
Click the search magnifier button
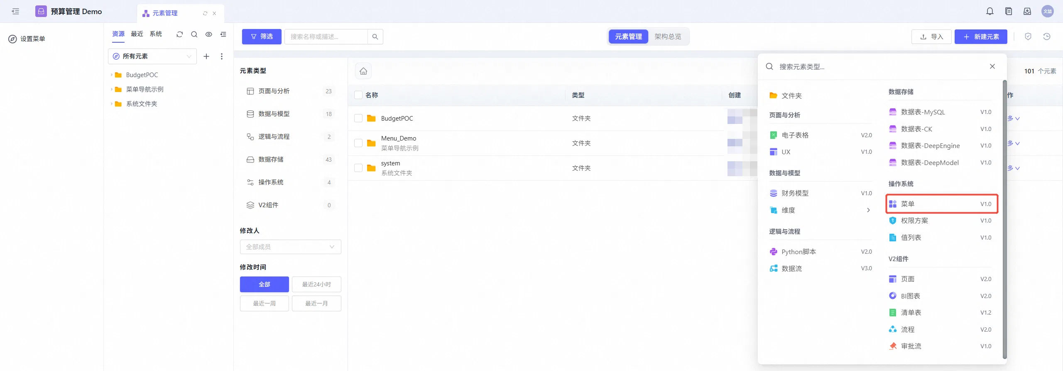375,36
